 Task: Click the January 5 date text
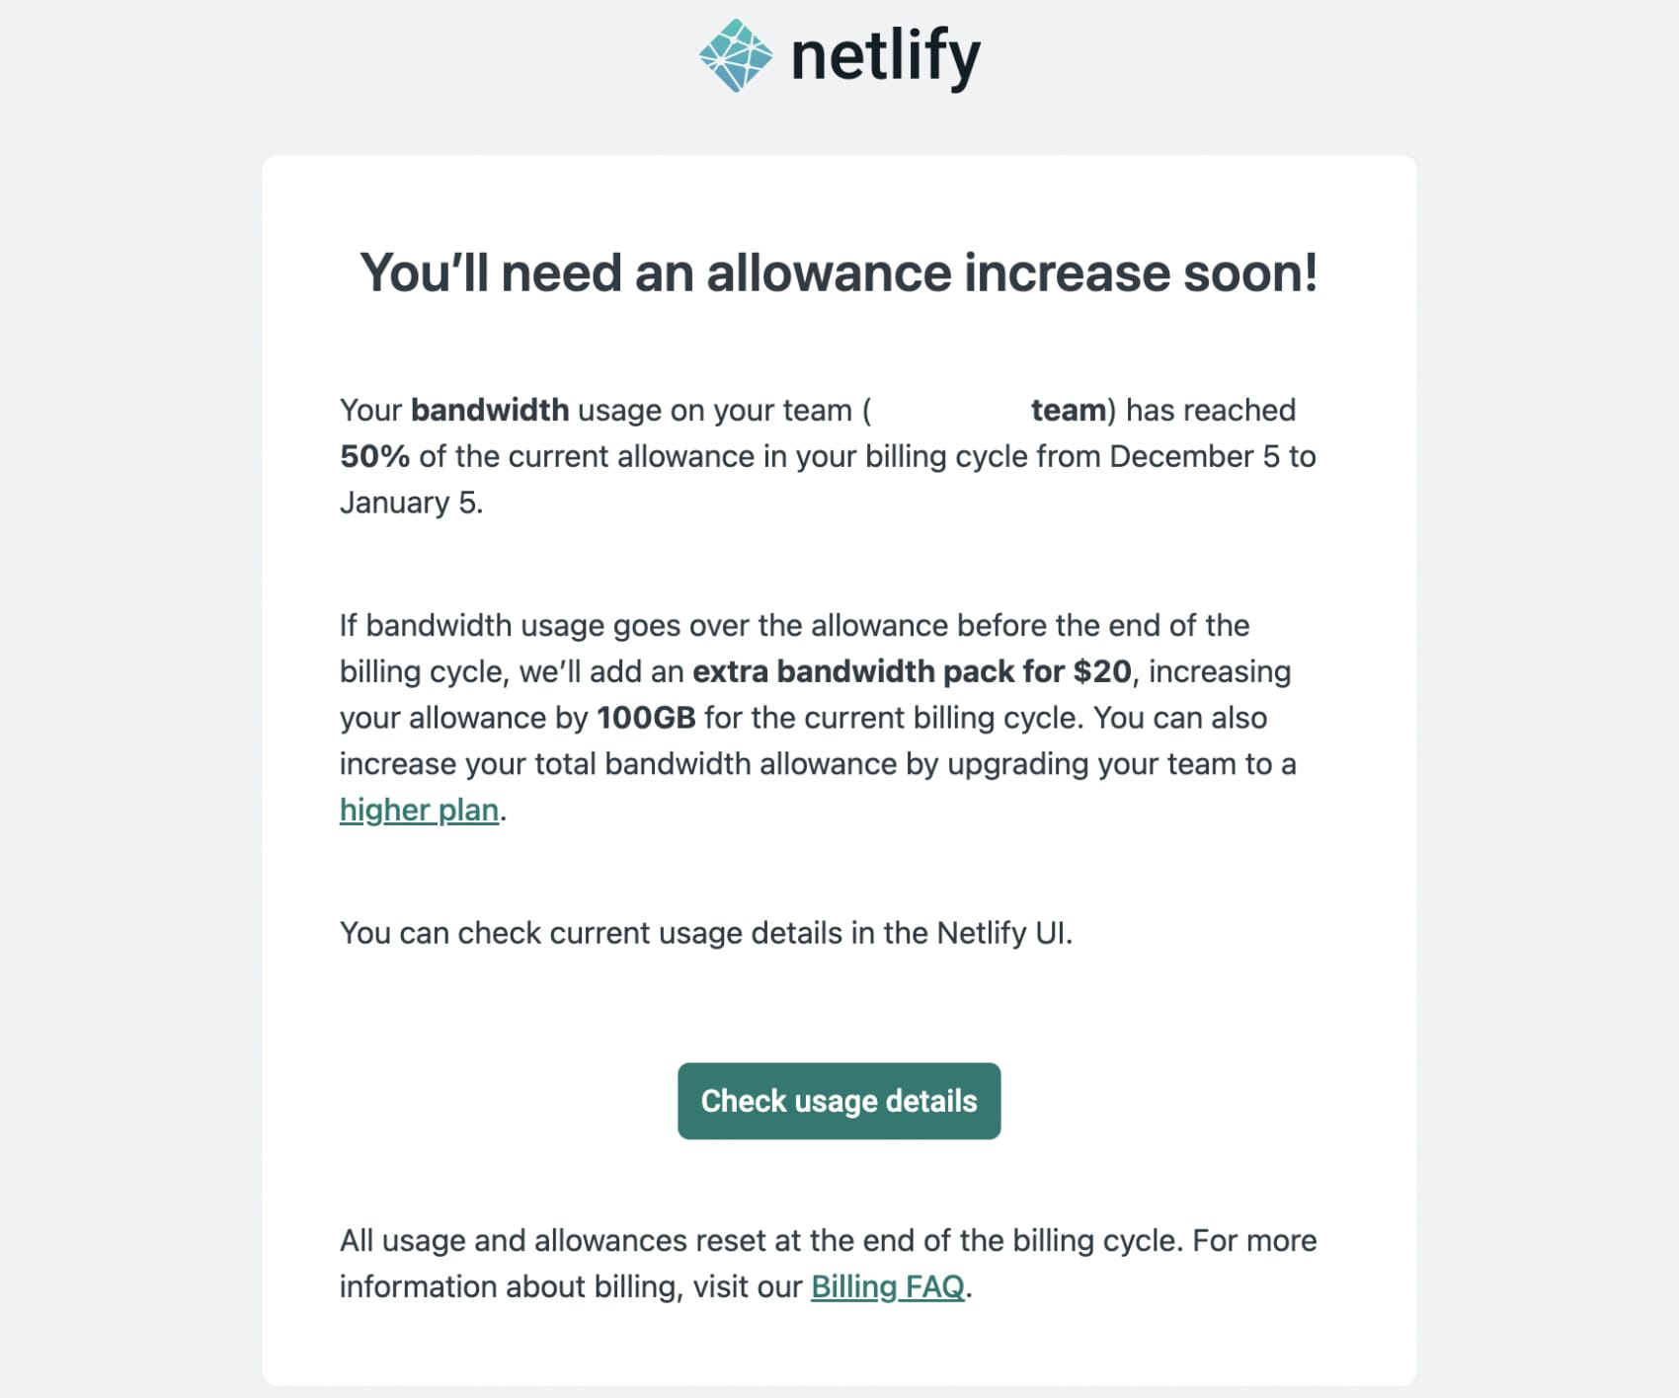[409, 503]
